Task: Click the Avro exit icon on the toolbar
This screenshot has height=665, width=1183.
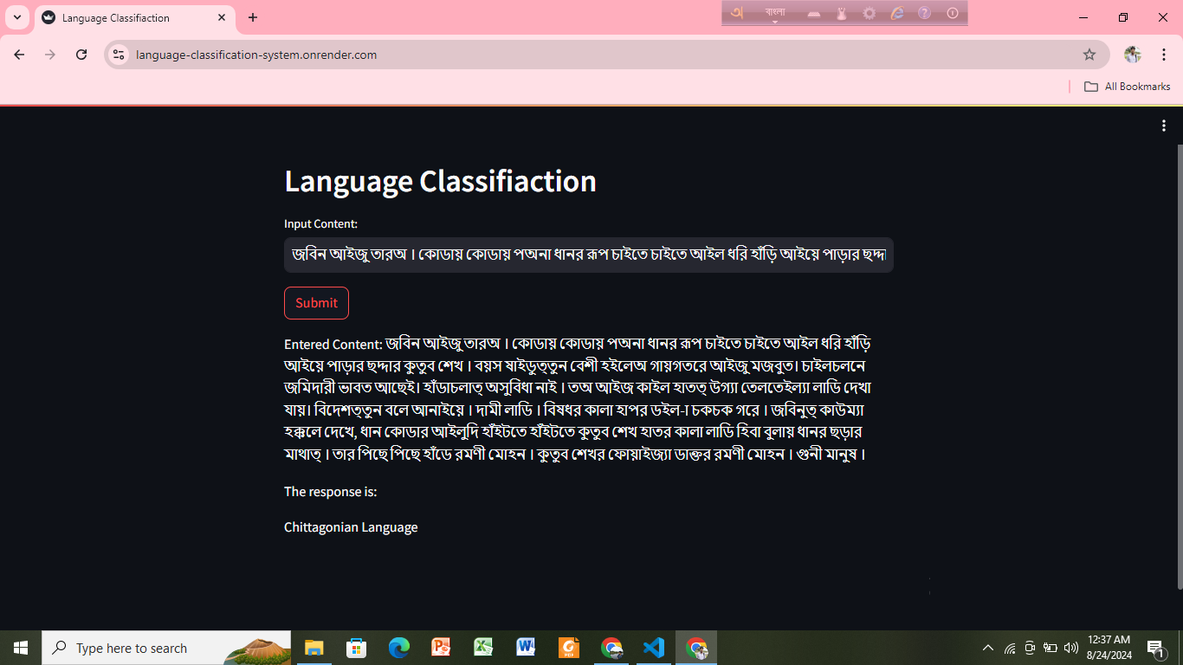Action: pos(952,12)
